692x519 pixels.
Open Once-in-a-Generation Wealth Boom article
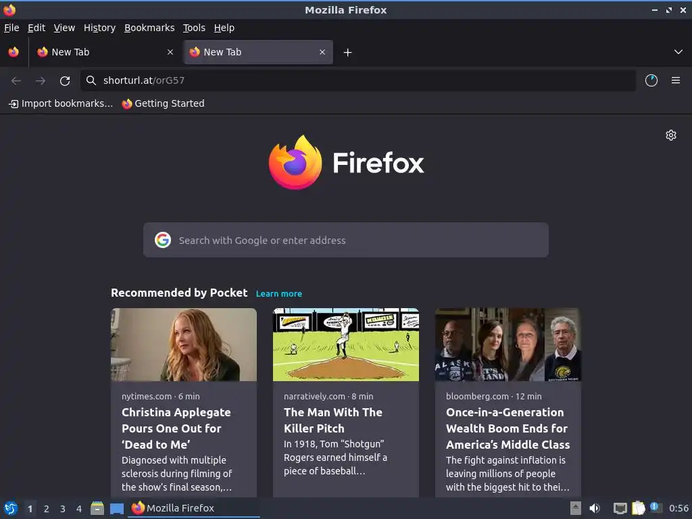[x=508, y=428]
